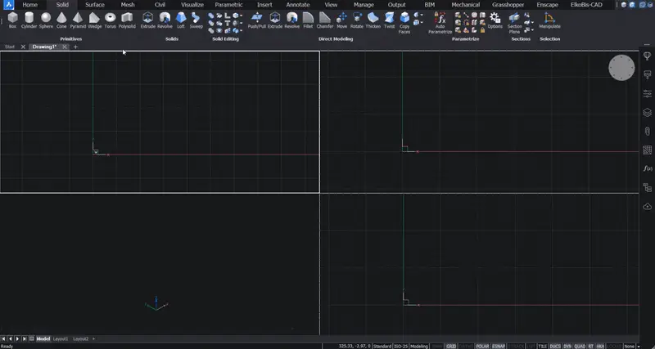The height and width of the screenshot is (349, 655).
Task: Select the Fillet tool
Action: tap(308, 20)
